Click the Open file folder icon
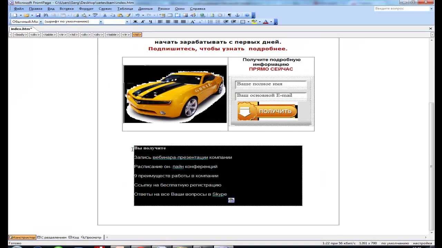 point(26,15)
